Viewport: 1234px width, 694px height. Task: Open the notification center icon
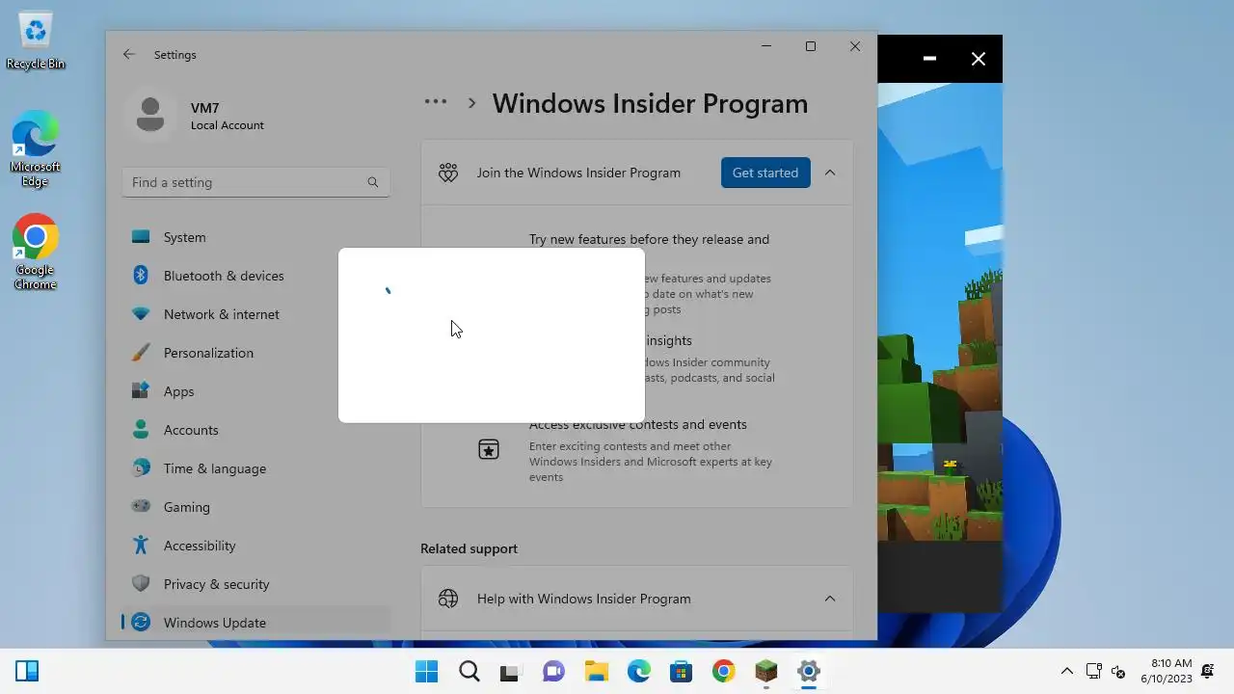pyautogui.click(x=1208, y=671)
